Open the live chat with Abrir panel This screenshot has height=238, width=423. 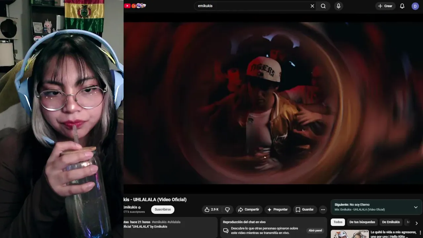pos(315,230)
